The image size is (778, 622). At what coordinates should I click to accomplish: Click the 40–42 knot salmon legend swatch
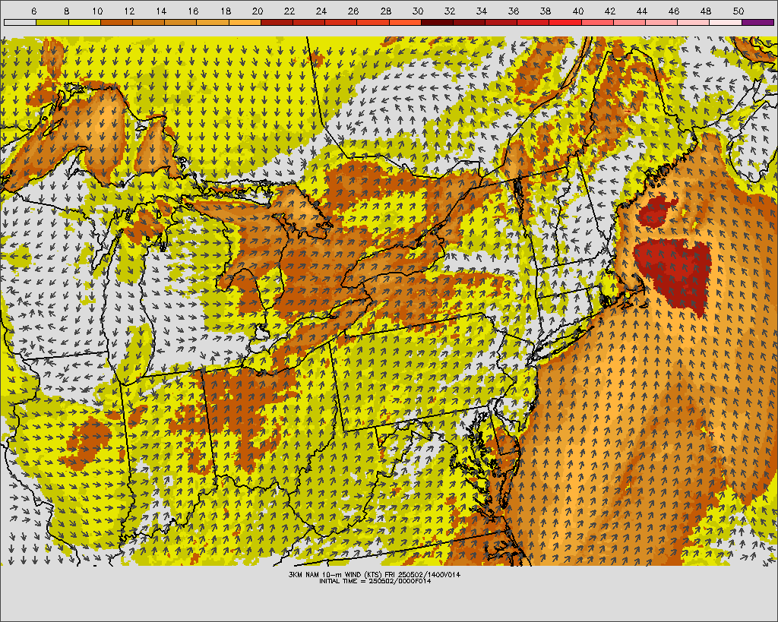click(597, 22)
